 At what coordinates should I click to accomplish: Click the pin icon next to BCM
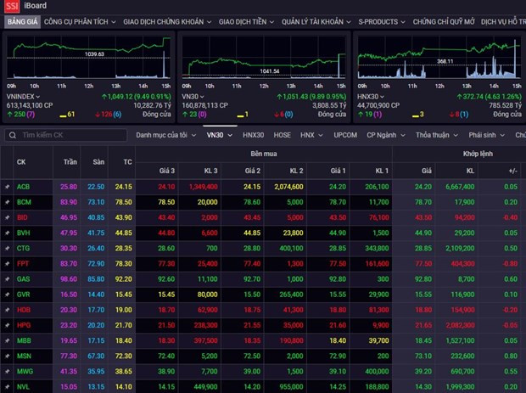coord(8,202)
